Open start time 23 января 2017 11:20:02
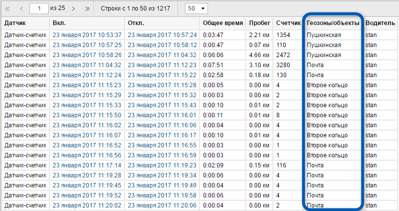399x211 pixels. [87, 205]
